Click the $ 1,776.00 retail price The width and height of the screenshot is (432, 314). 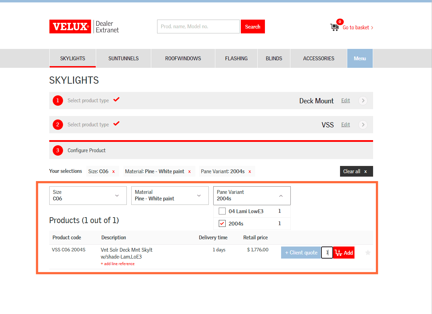point(258,250)
